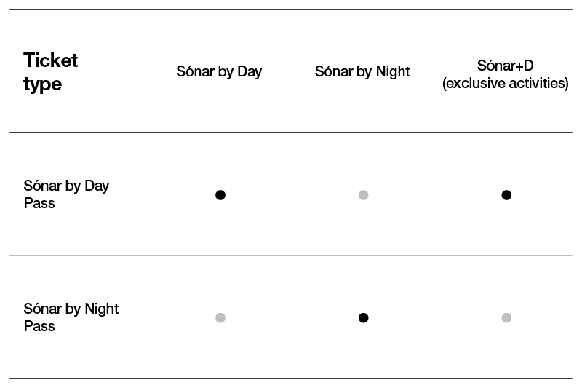Select the 'Ticket type' table heading

tap(50, 71)
